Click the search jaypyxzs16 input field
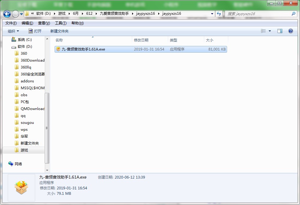Screen dimensions: 300x205 tap(258, 14)
